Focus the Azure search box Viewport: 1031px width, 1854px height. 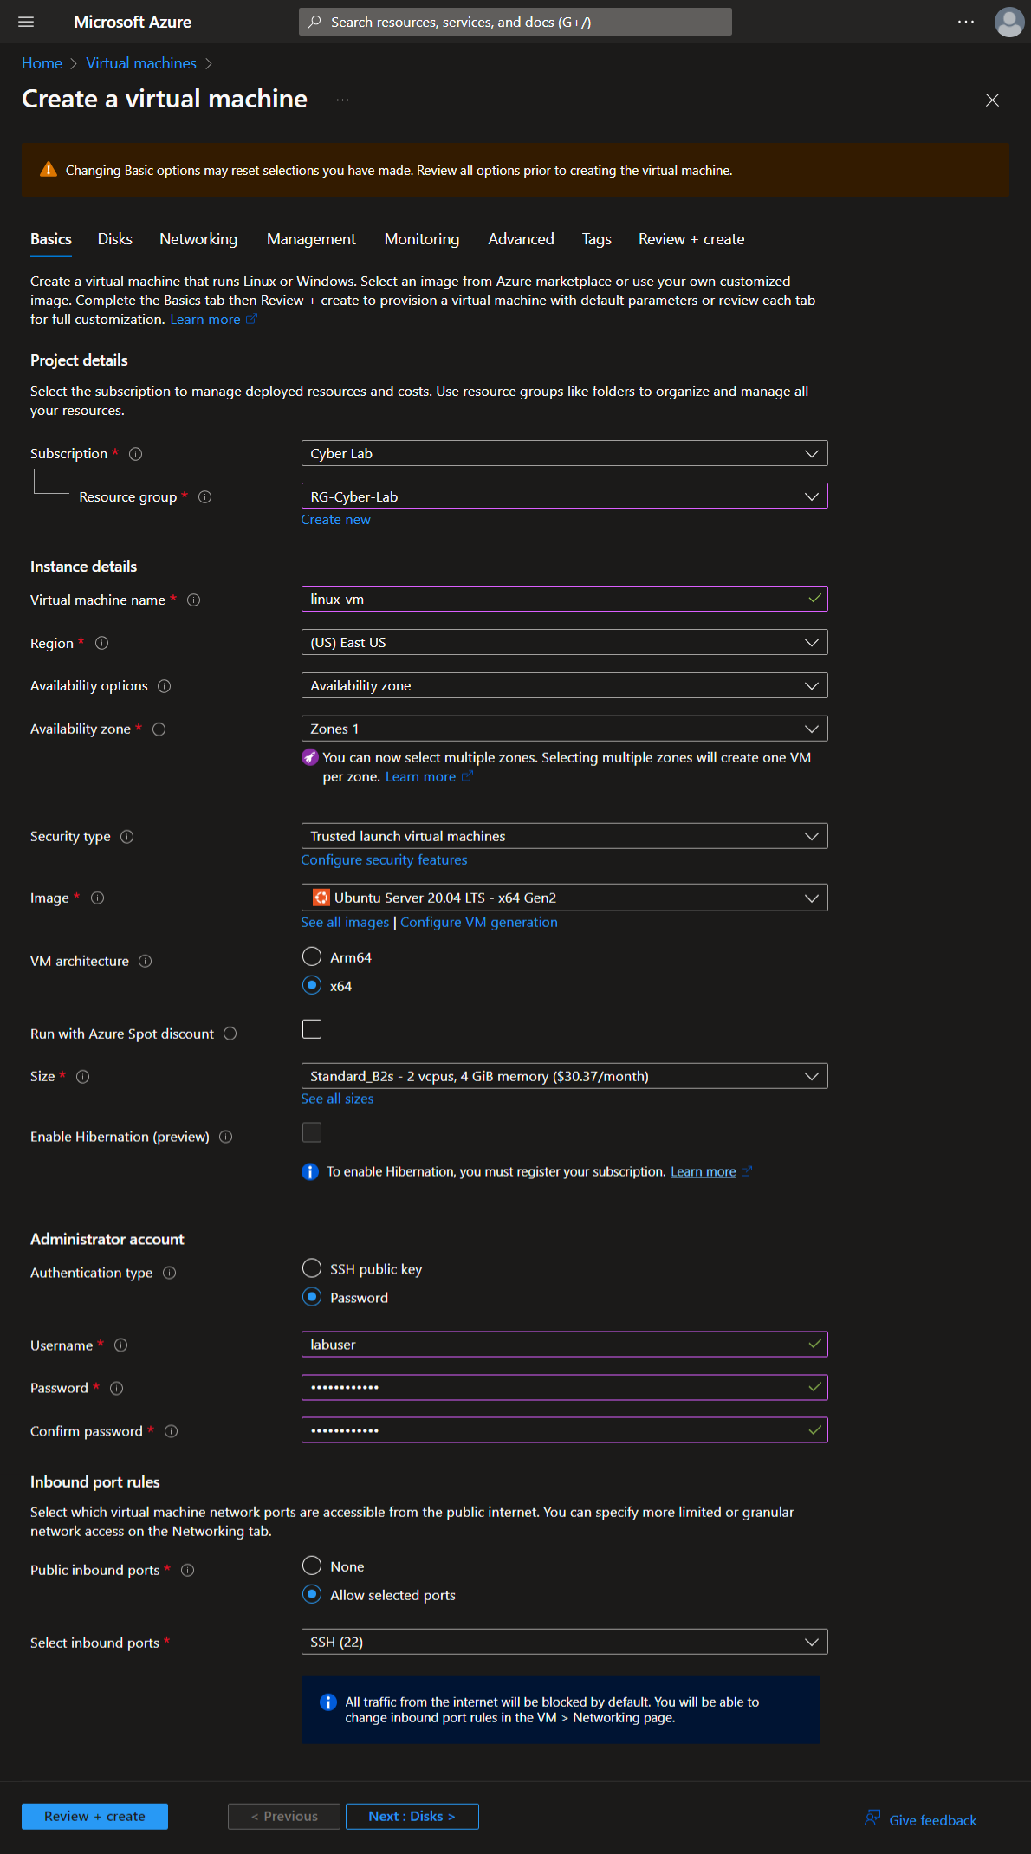(515, 22)
